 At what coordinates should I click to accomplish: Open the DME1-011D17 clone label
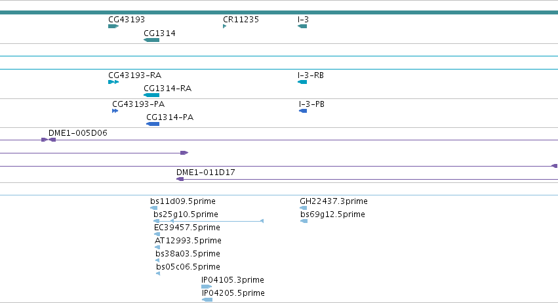[x=206, y=172]
